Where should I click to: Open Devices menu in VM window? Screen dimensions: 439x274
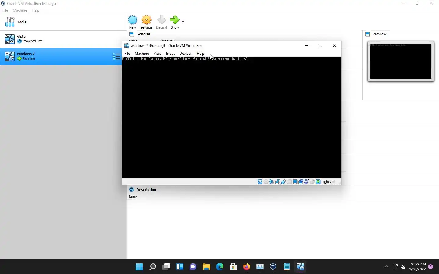coord(186,53)
